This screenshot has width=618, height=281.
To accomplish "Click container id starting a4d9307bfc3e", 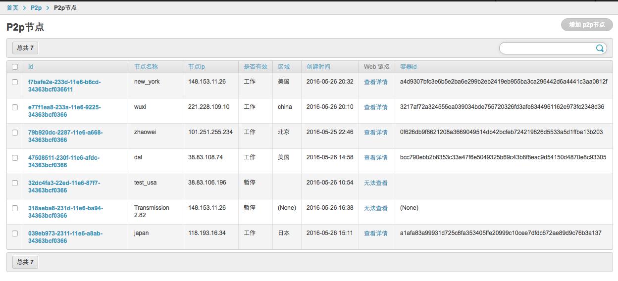I will pos(504,82).
